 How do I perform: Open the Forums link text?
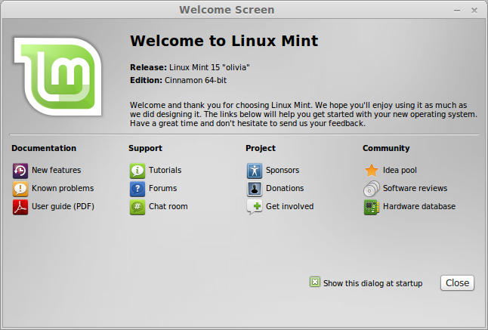point(162,189)
